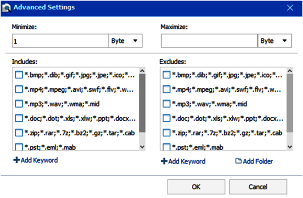Check *.zip archive types in Excludes list

(166, 133)
